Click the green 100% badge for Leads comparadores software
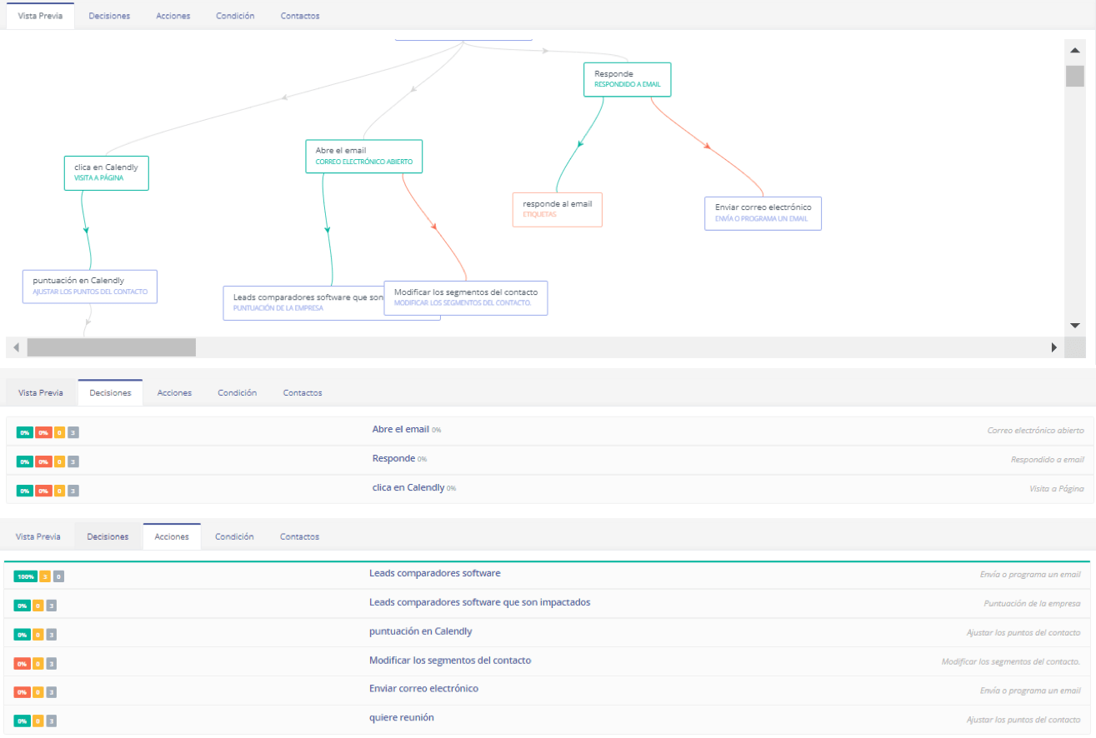Screen dimensions: 1096x738 (x=26, y=576)
